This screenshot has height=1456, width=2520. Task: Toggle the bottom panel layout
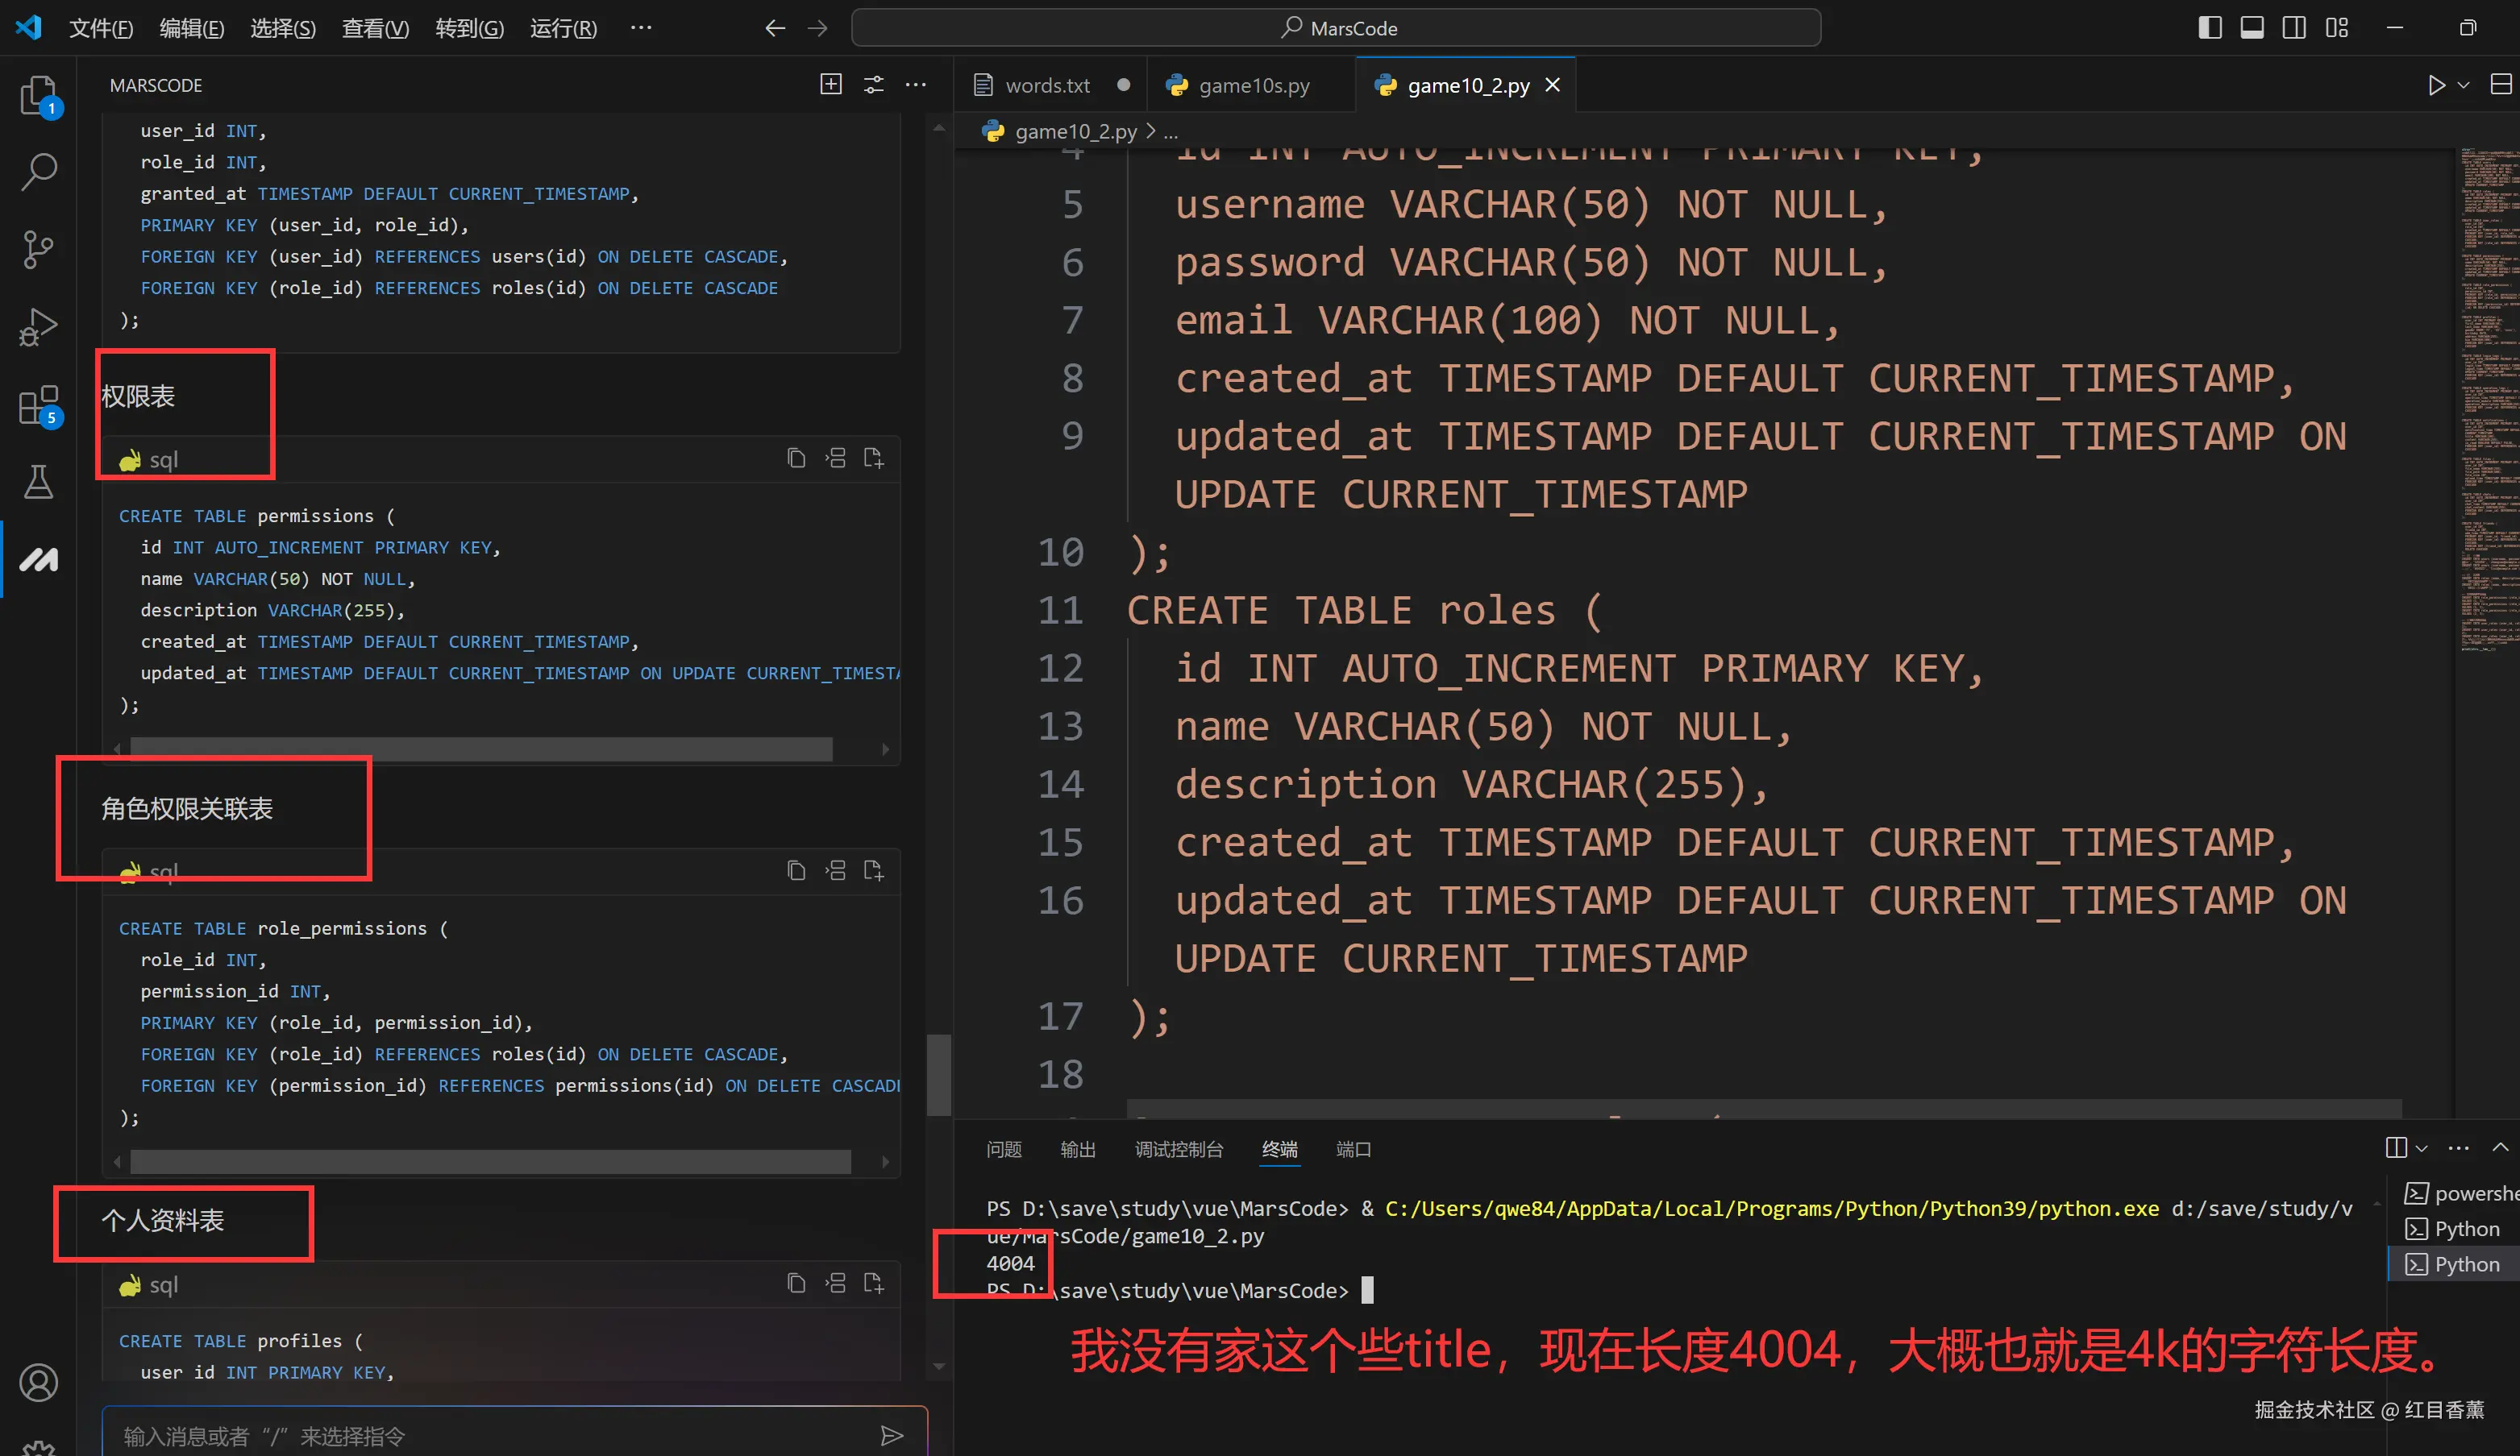(2252, 28)
